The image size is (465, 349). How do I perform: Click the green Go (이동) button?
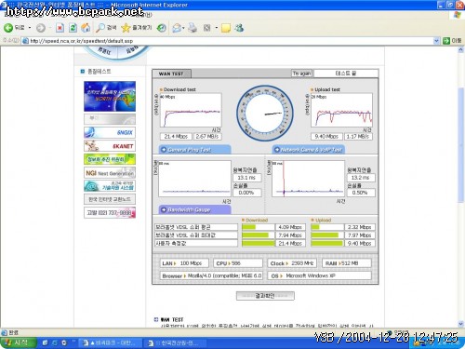pyautogui.click(x=452, y=41)
